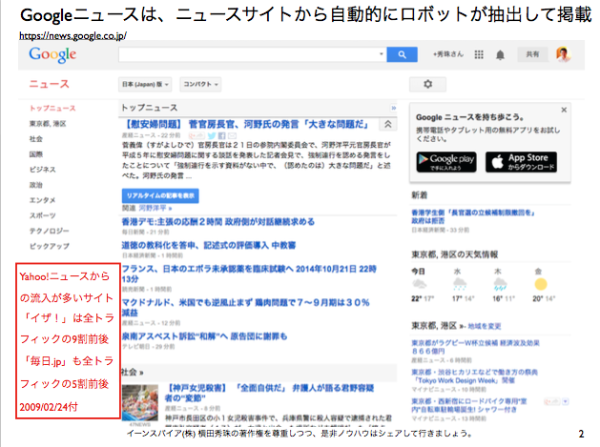600x447 pixels.
Task: Open dropdown arrow beside the road bike article
Action: (565, 401)
